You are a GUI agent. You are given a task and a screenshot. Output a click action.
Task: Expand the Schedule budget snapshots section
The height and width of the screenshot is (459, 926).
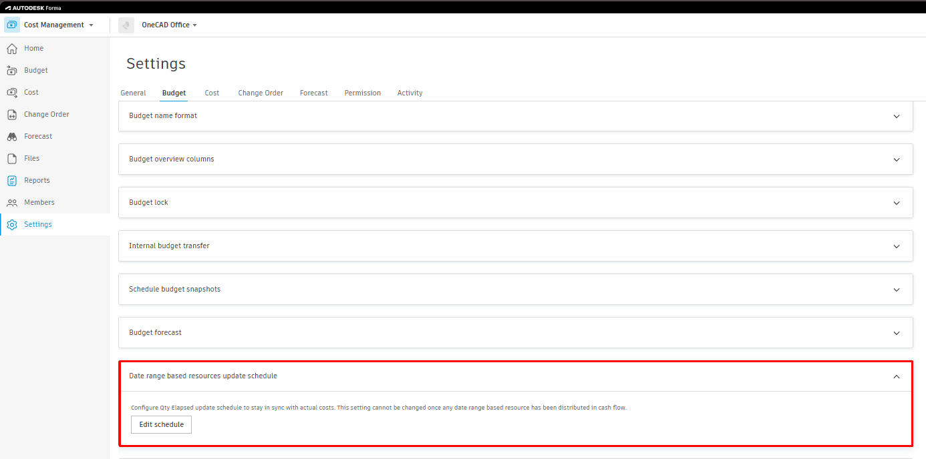pyautogui.click(x=897, y=290)
